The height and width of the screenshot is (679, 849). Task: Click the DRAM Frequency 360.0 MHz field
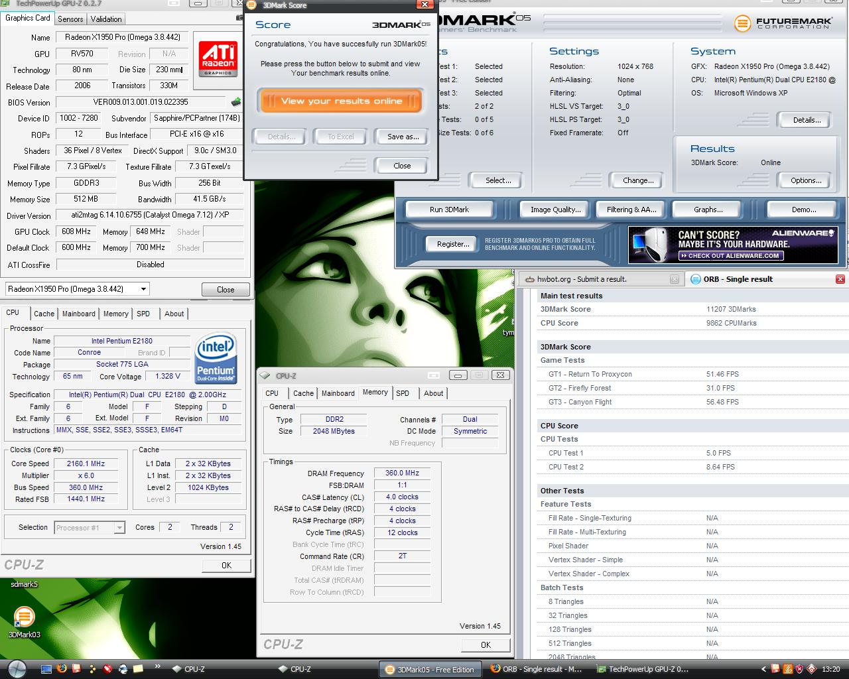(402, 473)
